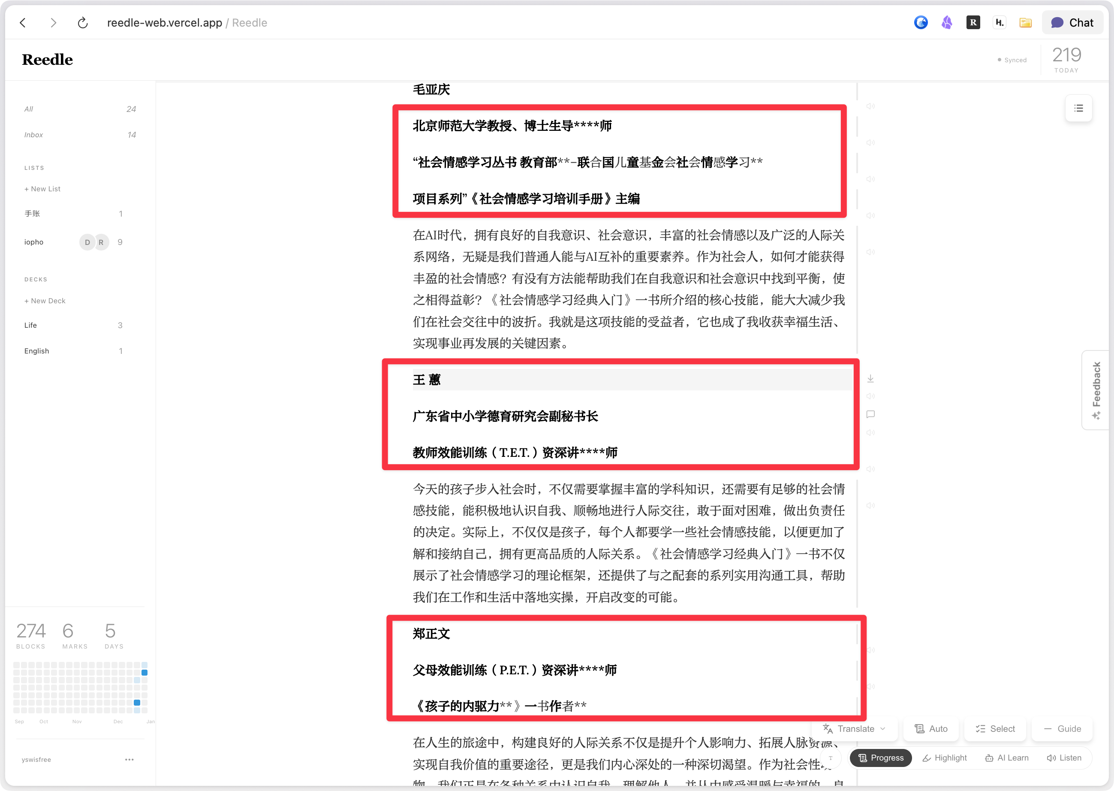Click the 6 Marks stat
Viewport: 1114px width, 791px height.
75,635
